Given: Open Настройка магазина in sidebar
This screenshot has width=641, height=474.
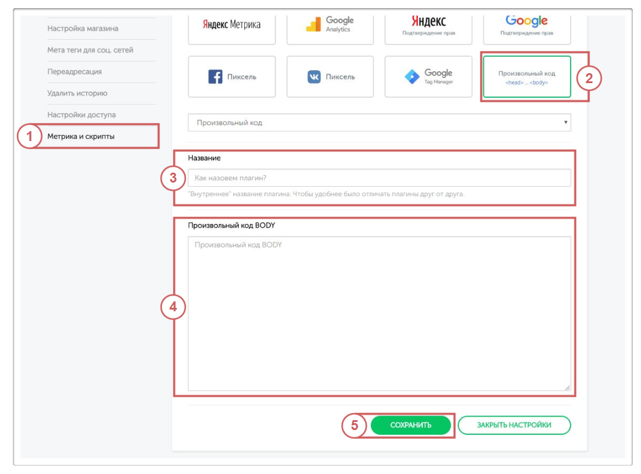Looking at the screenshot, I should pyautogui.click(x=83, y=28).
